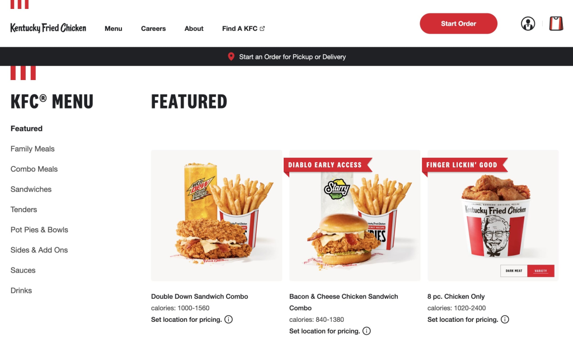
Task: Click Start an Order for Pickup or Delivery
Action: coord(292,57)
